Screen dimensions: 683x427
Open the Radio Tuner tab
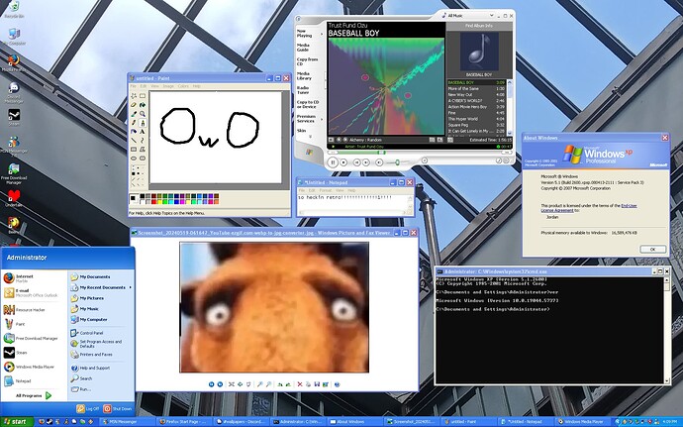click(x=303, y=90)
